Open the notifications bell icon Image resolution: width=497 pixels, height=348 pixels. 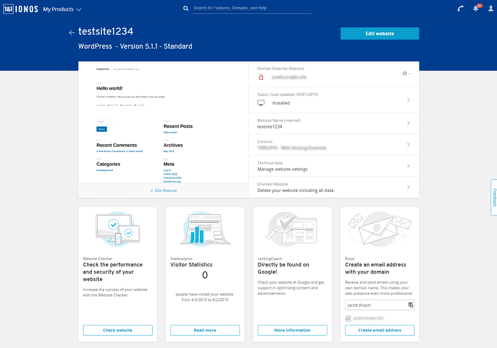click(476, 8)
